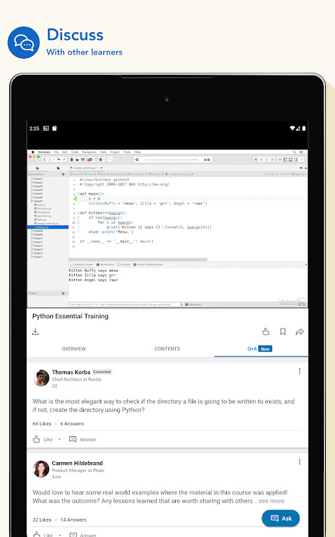Tap the course video player
This screenshot has height=537, width=335.
[167, 229]
